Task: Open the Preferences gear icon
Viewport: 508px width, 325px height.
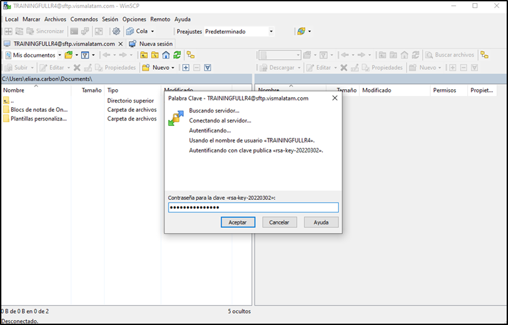Action: [116, 31]
